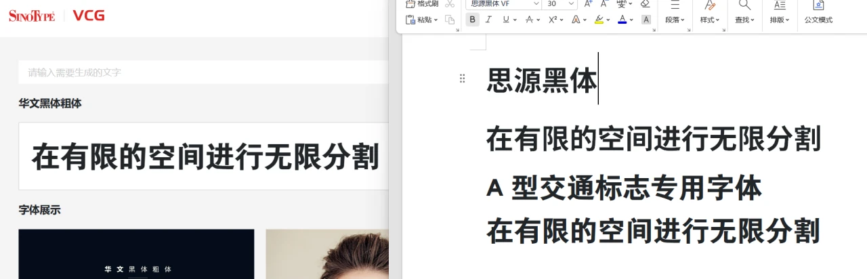This screenshot has height=279, width=867.
Task: Open the 样式 styles menu
Action: point(710,13)
